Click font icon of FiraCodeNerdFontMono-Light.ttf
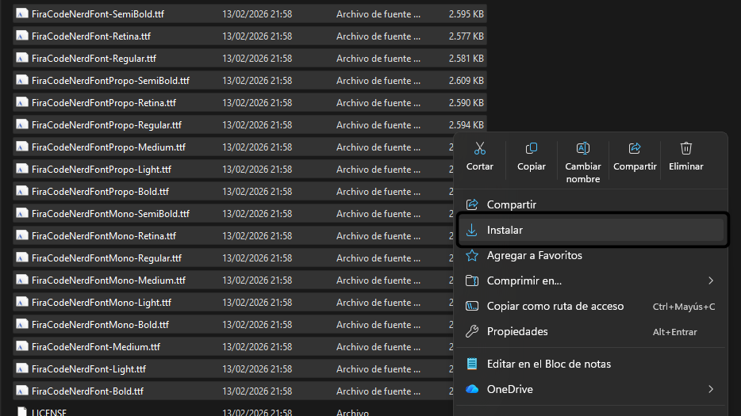This screenshot has width=741, height=416. coord(21,302)
